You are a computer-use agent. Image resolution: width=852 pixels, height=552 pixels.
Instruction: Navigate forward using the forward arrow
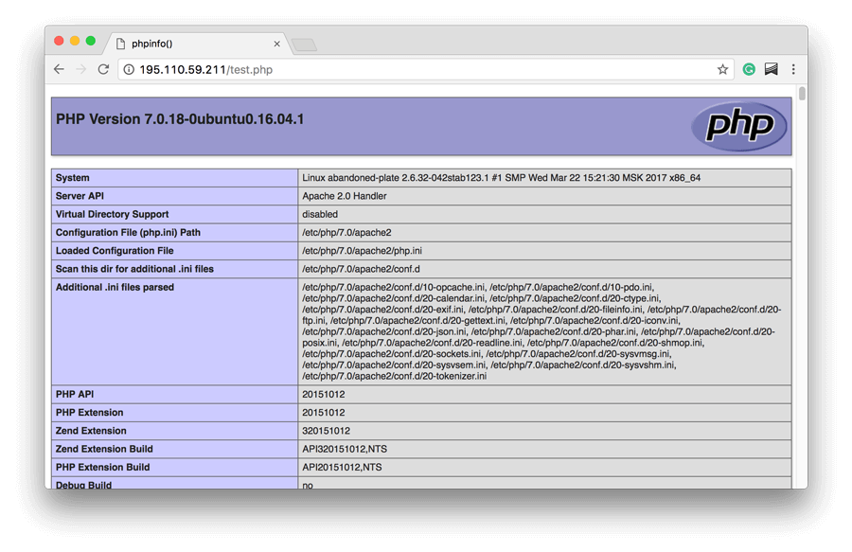tap(80, 68)
